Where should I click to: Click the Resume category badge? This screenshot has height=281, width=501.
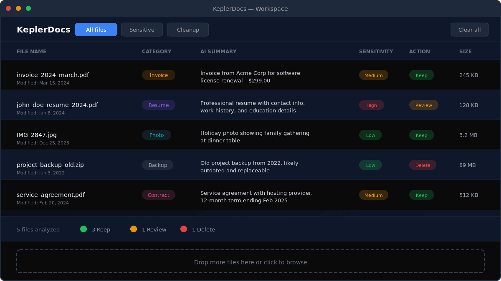pyautogui.click(x=159, y=105)
